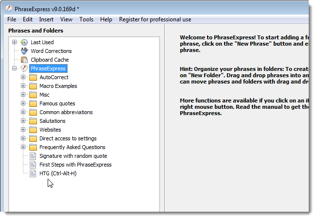Expand the Macro Examples folder
The width and height of the screenshot is (316, 219).
(x=23, y=86)
